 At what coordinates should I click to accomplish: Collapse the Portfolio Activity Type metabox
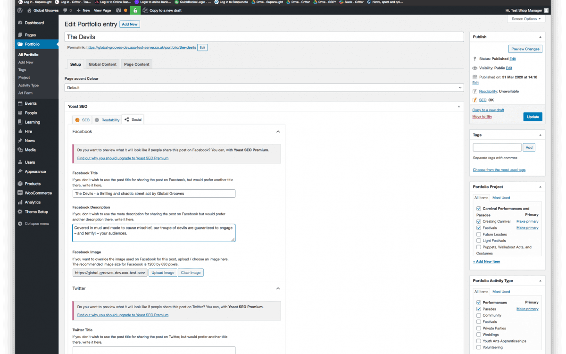[x=540, y=281]
